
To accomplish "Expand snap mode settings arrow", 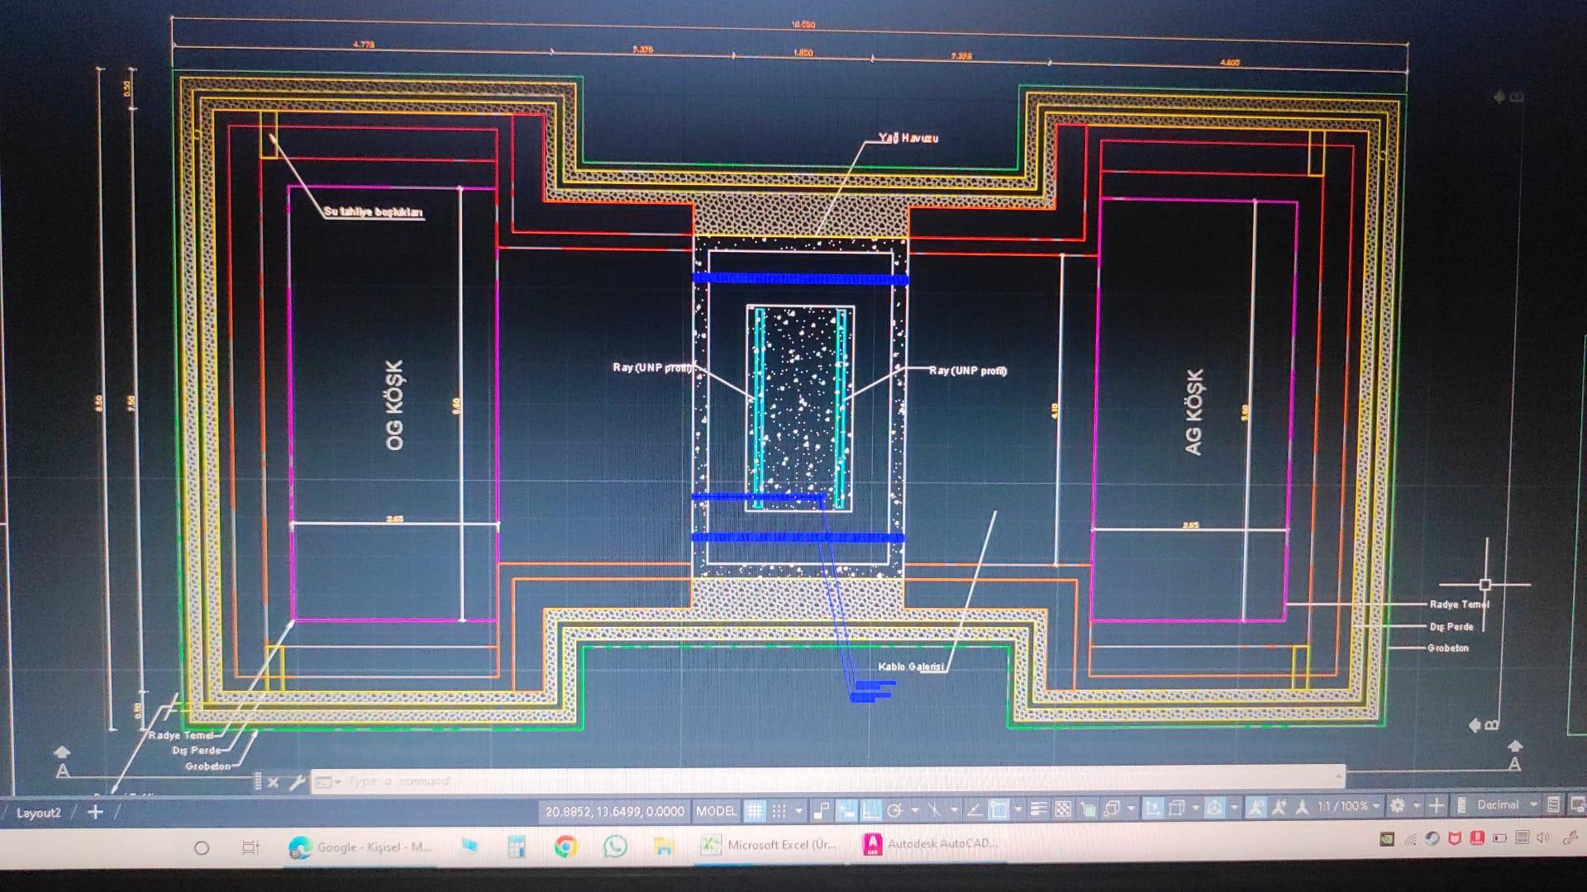I will [798, 811].
